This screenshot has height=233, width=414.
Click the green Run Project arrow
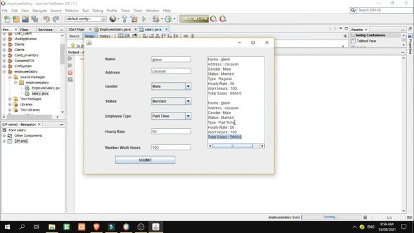click(144, 19)
